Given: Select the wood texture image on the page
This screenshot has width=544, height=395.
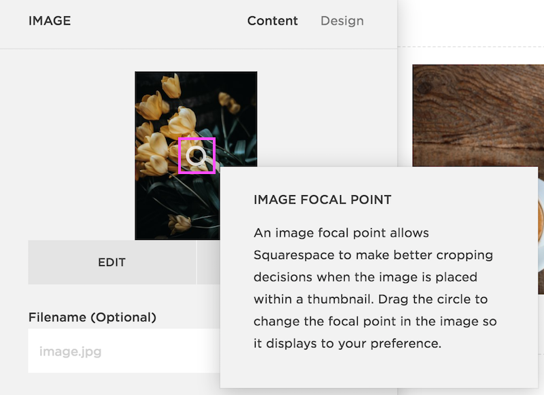Looking at the screenshot, I should 478,116.
